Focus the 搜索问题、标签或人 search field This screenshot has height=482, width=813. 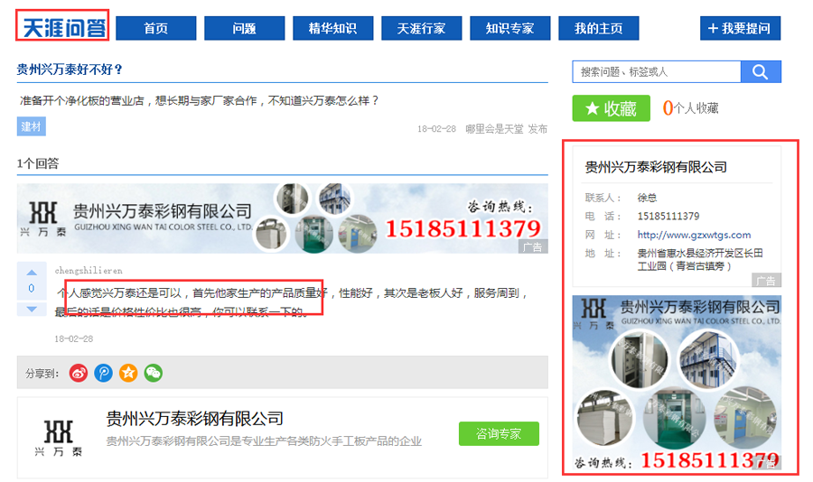[x=657, y=71]
